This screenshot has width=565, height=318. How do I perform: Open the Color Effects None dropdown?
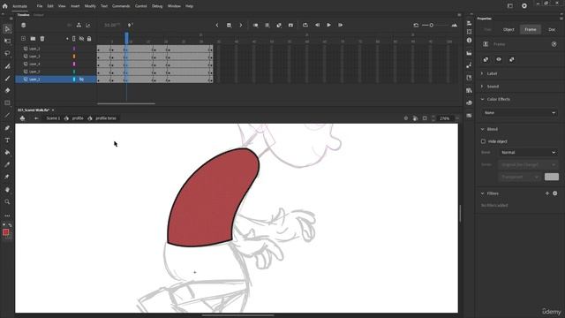click(x=520, y=113)
